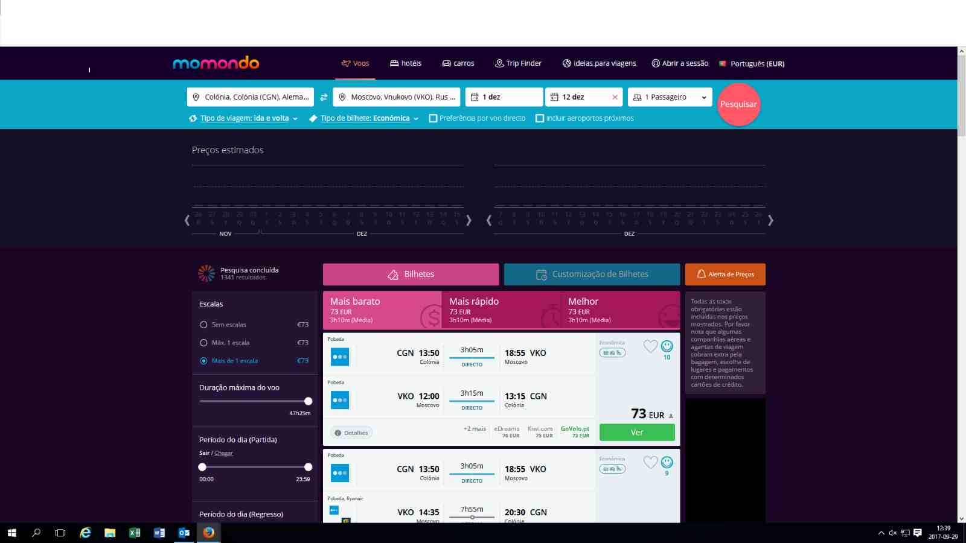Open the hotéis navigation tab
The height and width of the screenshot is (543, 966).
(x=406, y=63)
